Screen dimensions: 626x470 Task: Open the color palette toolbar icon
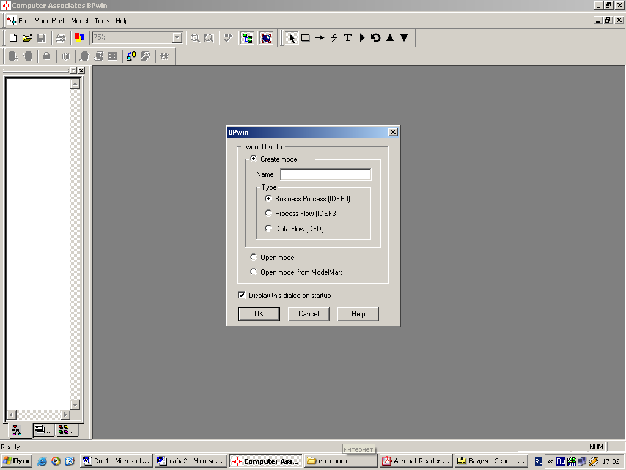pos(79,38)
